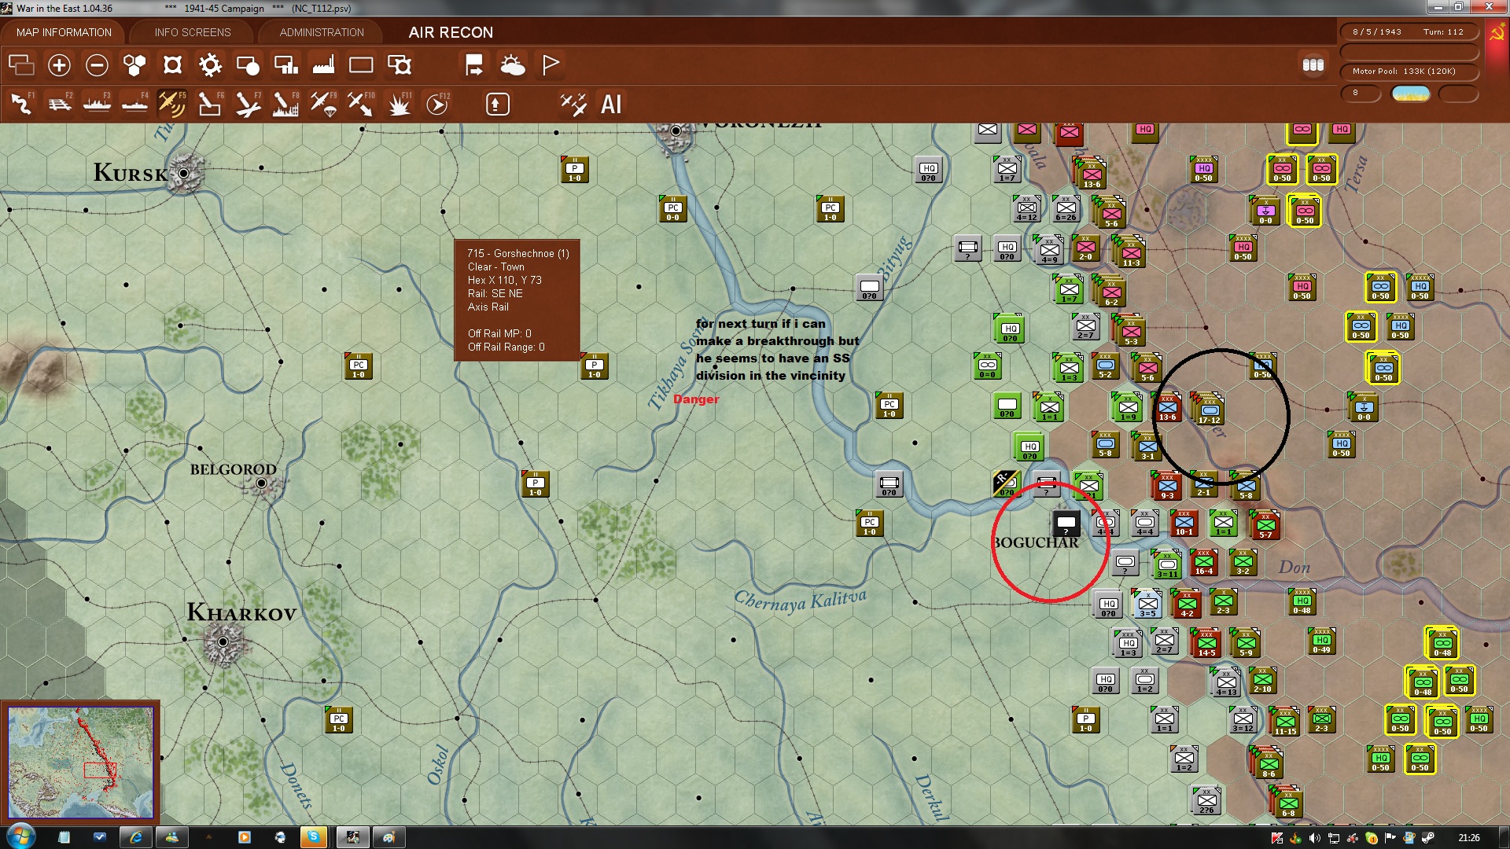Screen dimensions: 1510x849
Task: Open the ADMINISTRATION tab
Action: click(x=322, y=32)
